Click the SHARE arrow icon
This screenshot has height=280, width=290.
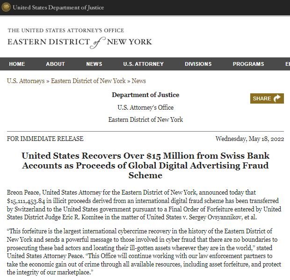point(277,98)
